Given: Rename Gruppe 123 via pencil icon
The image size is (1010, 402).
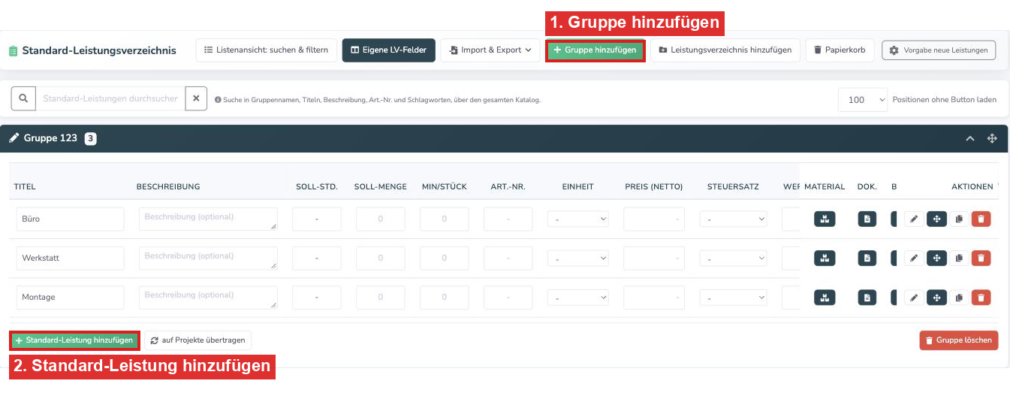Looking at the screenshot, I should coord(14,138).
